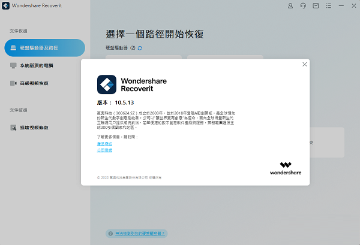Click the Recoverit app icon in the title bar
Screen dimensions: 360x245
point(6,6)
